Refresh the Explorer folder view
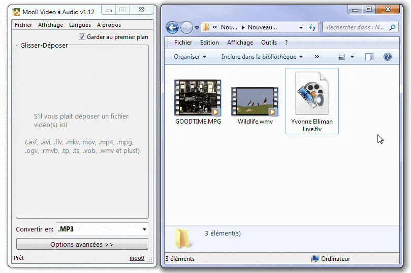The height and width of the screenshot is (273, 411). [x=312, y=27]
